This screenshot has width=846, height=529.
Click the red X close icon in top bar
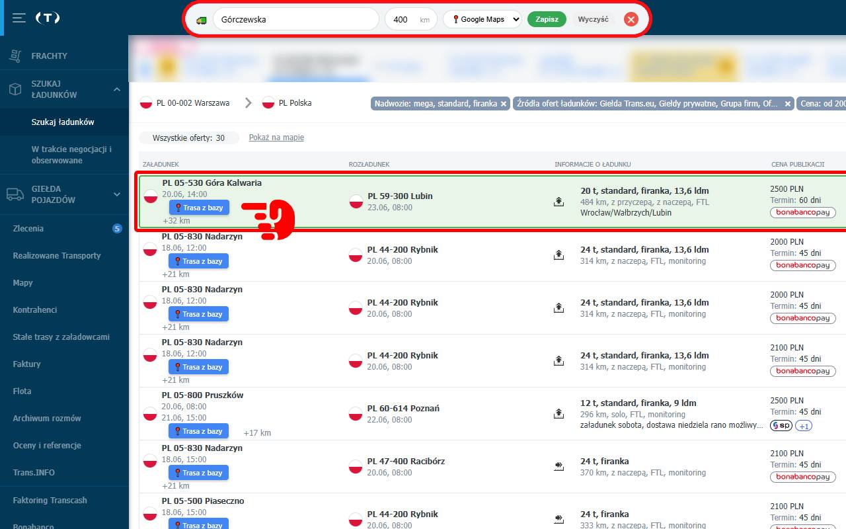click(x=631, y=19)
